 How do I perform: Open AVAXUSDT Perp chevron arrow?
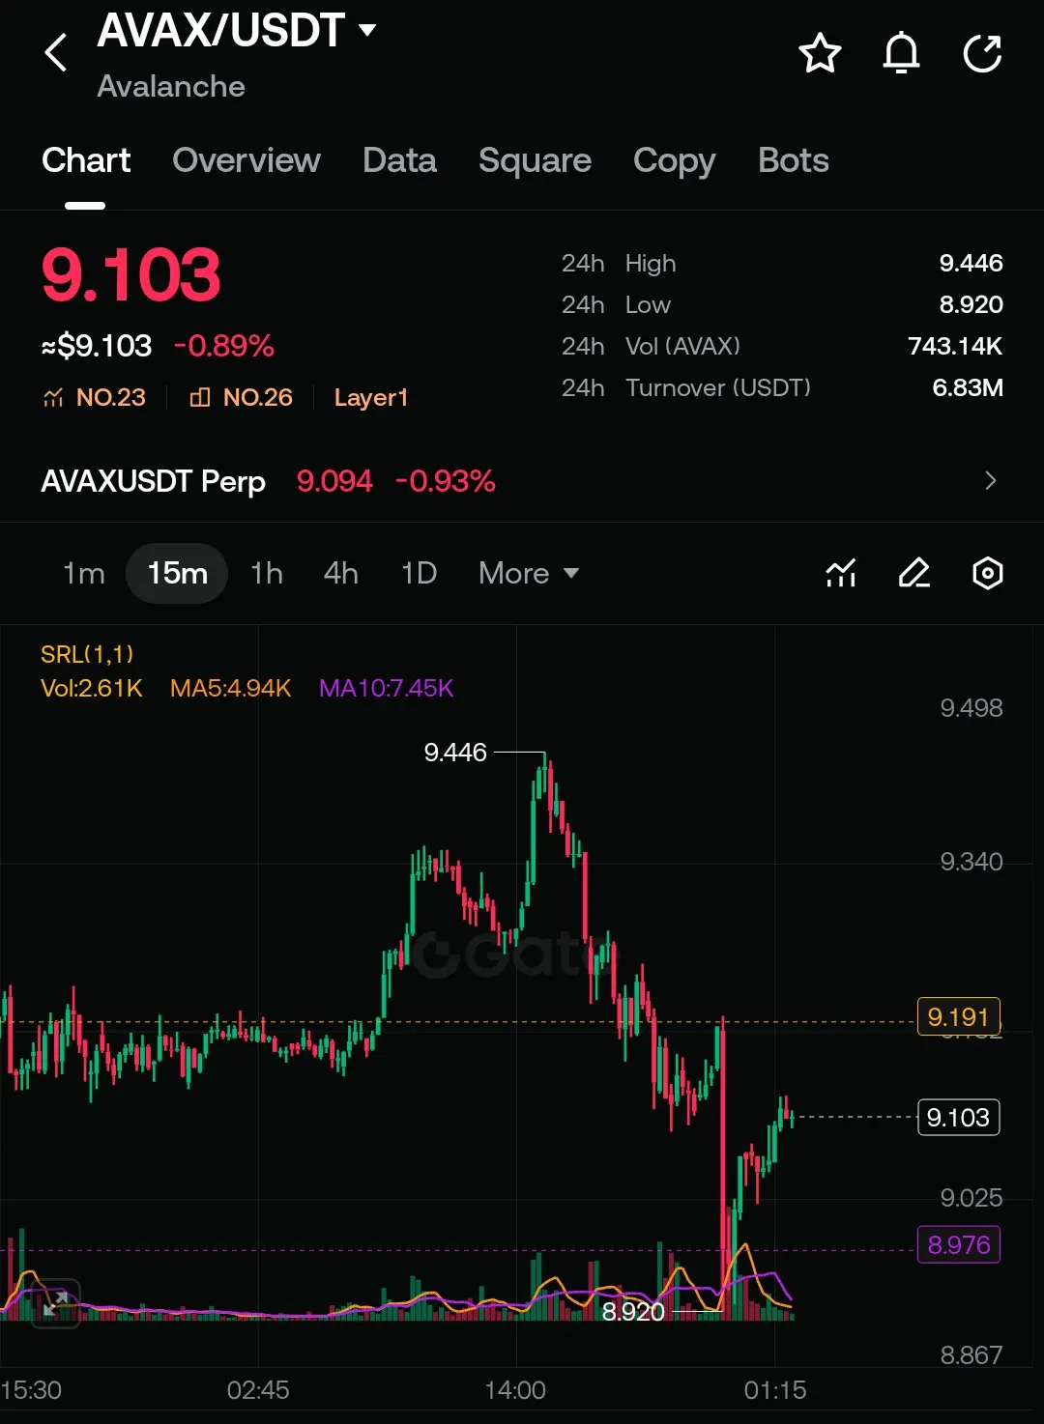tap(990, 480)
